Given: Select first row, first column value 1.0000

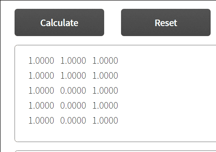Looking at the screenshot, I should pyautogui.click(x=41, y=61).
